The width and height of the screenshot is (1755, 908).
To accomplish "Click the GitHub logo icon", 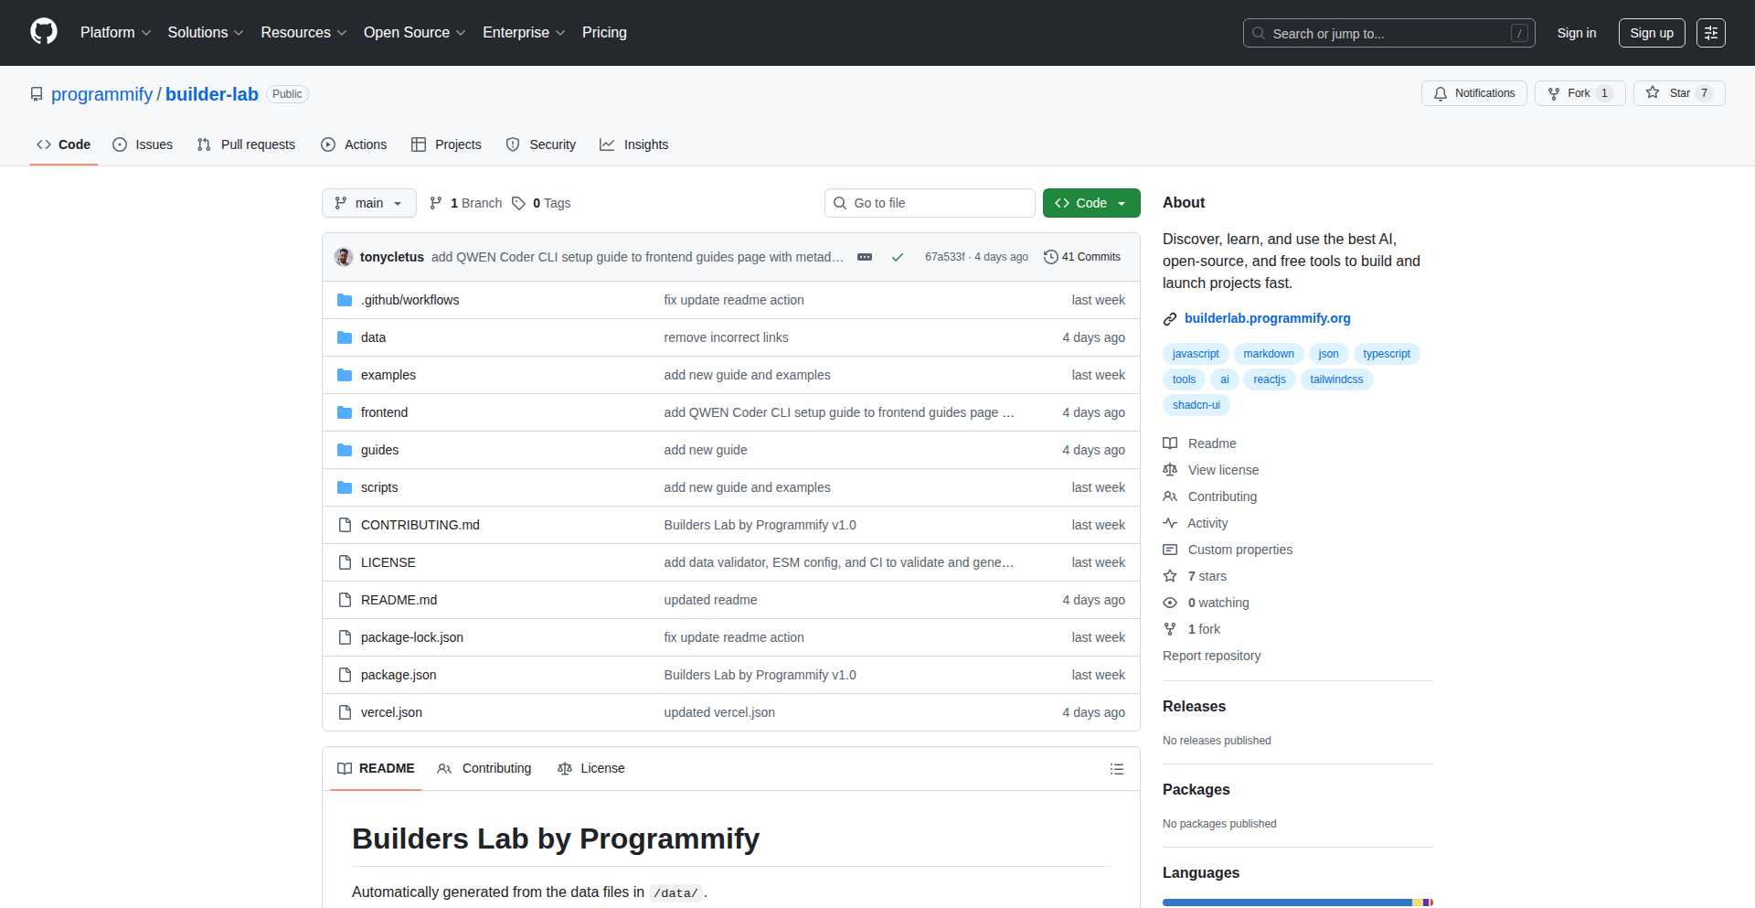I will (44, 32).
